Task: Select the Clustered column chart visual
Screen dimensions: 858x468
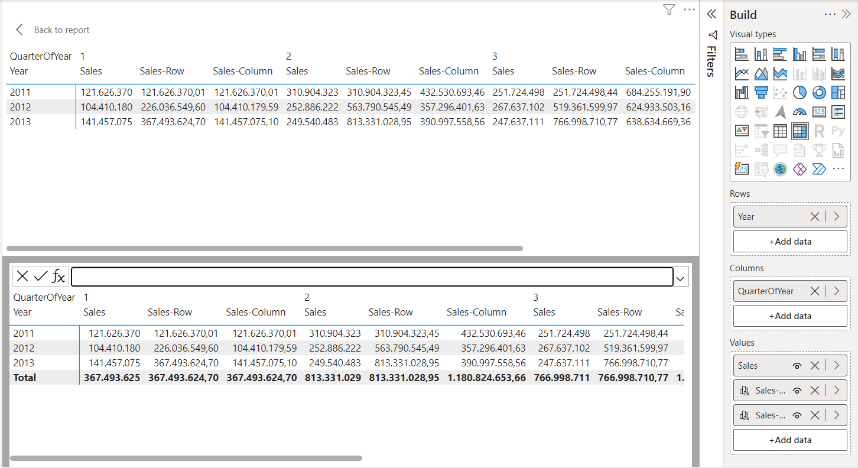Action: coord(799,54)
